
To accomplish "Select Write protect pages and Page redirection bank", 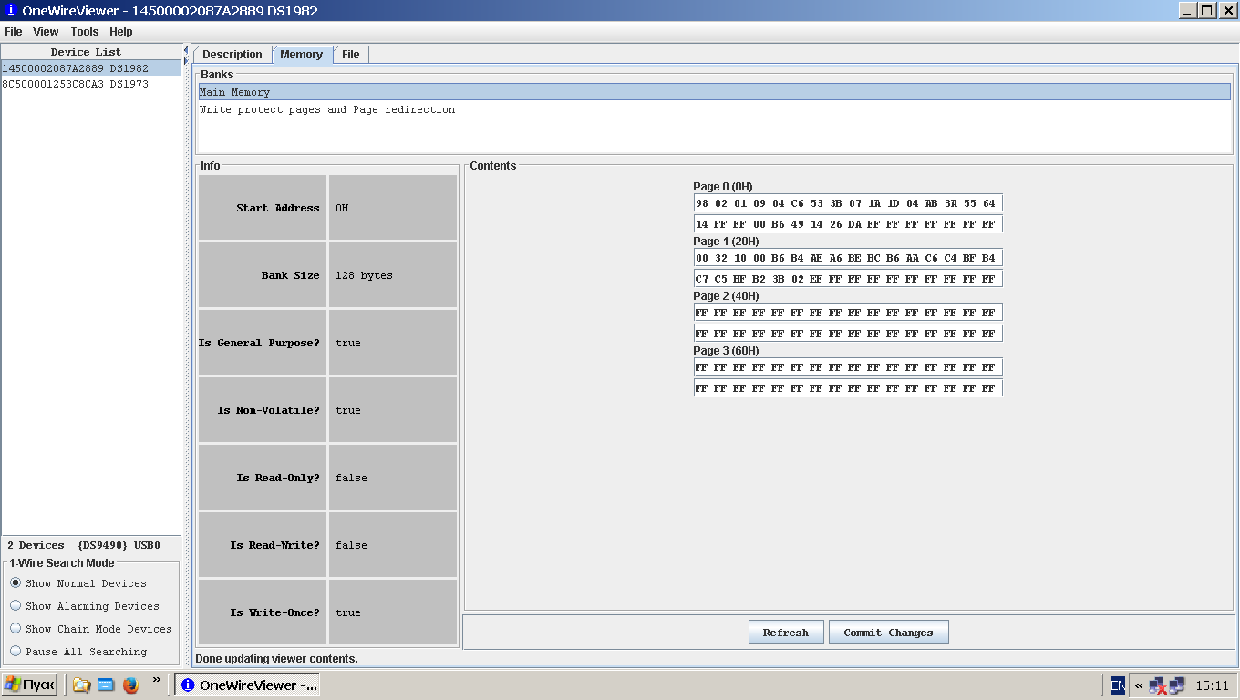I will click(714, 109).
